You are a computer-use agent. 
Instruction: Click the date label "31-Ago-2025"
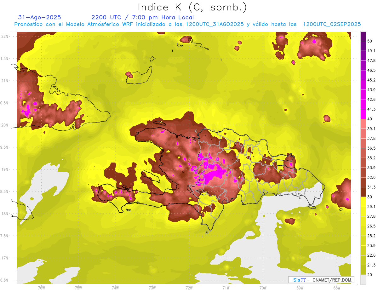[40, 17]
